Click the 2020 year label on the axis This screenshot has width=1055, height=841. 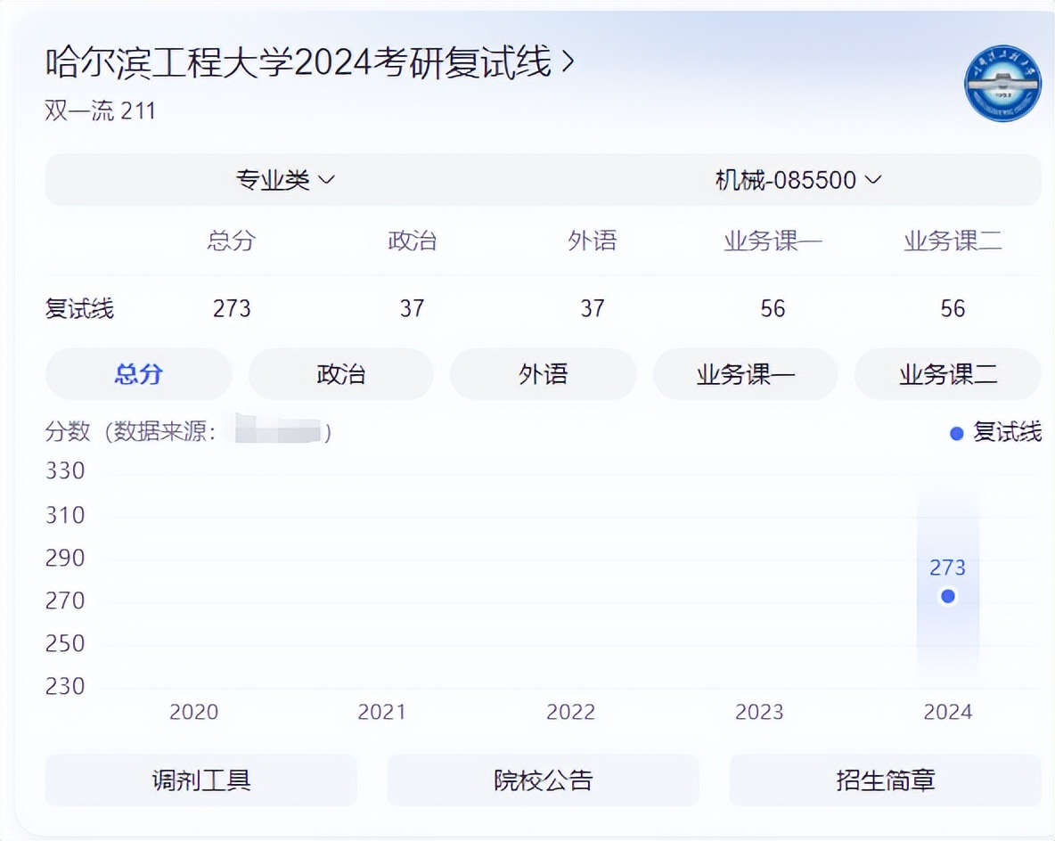pos(193,712)
